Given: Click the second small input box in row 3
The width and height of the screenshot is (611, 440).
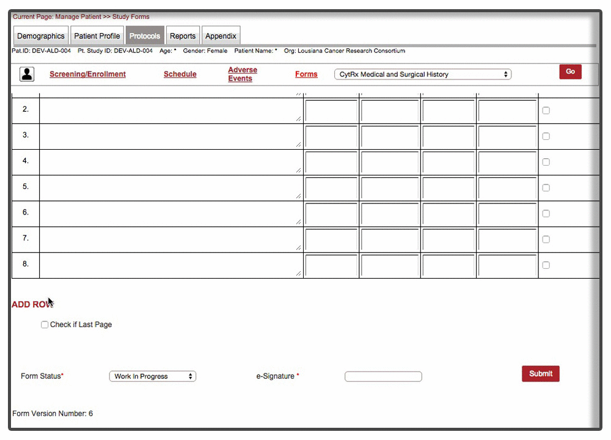Looking at the screenshot, I should click(x=390, y=137).
